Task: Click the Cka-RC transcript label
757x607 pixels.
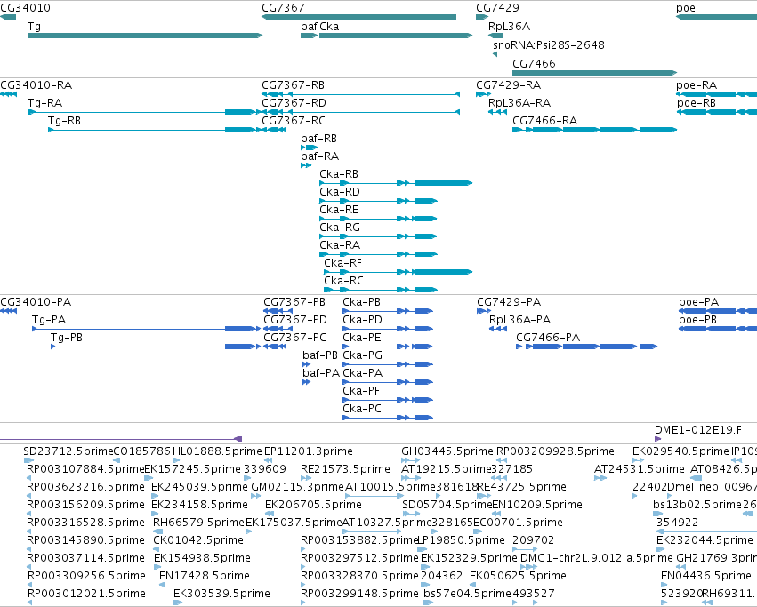Action: 343,281
